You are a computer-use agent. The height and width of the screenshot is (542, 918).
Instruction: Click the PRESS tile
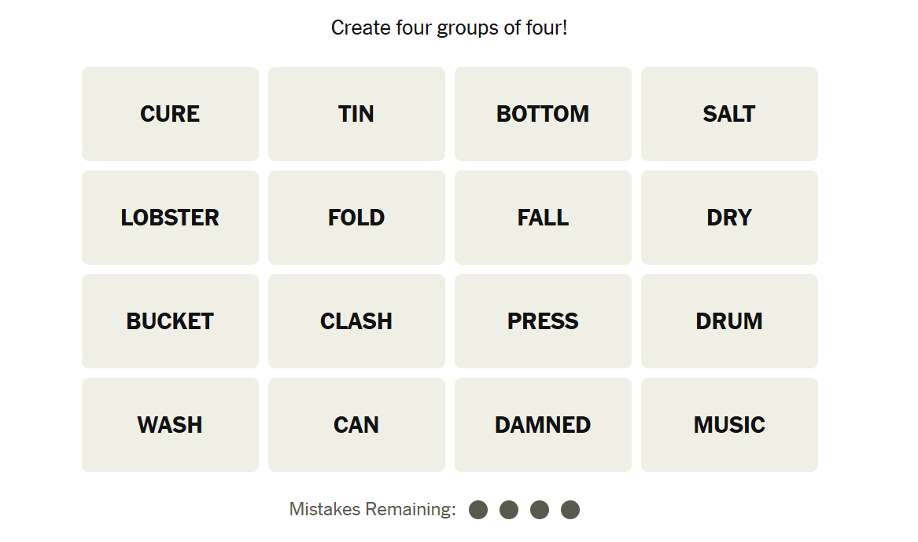tap(543, 321)
